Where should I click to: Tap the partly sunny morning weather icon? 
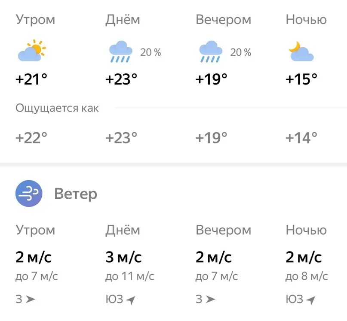click(x=32, y=51)
